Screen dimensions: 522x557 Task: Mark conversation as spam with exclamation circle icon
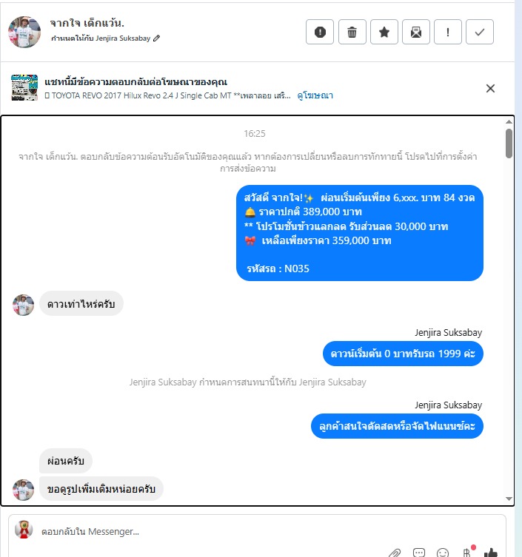pyautogui.click(x=320, y=32)
